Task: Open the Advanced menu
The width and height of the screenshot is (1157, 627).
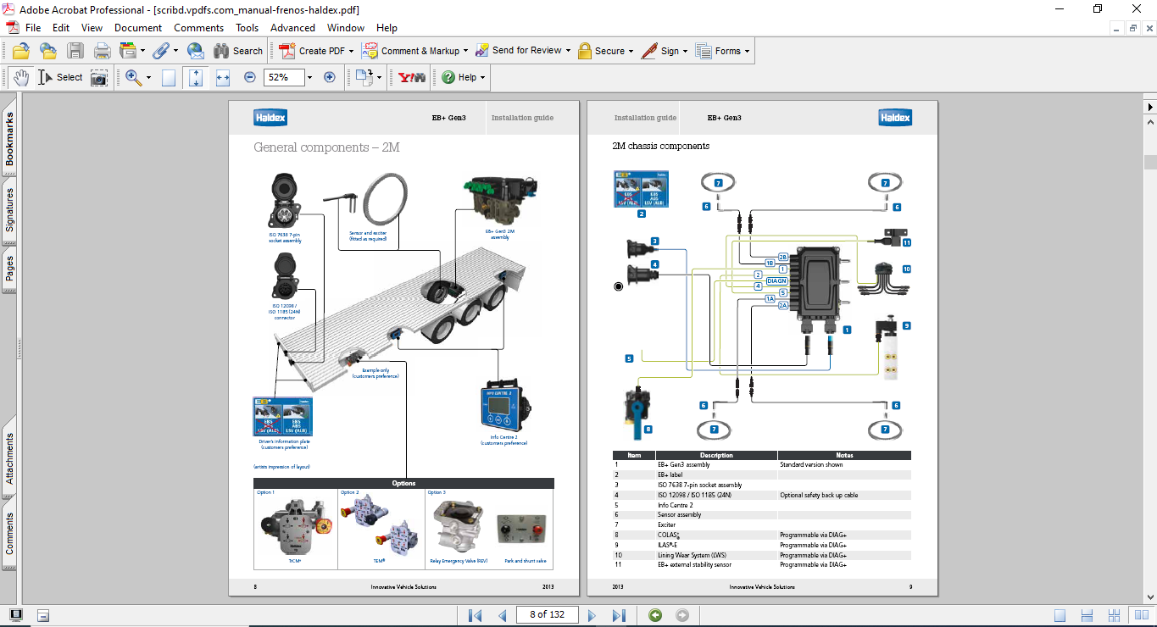Action: point(292,28)
